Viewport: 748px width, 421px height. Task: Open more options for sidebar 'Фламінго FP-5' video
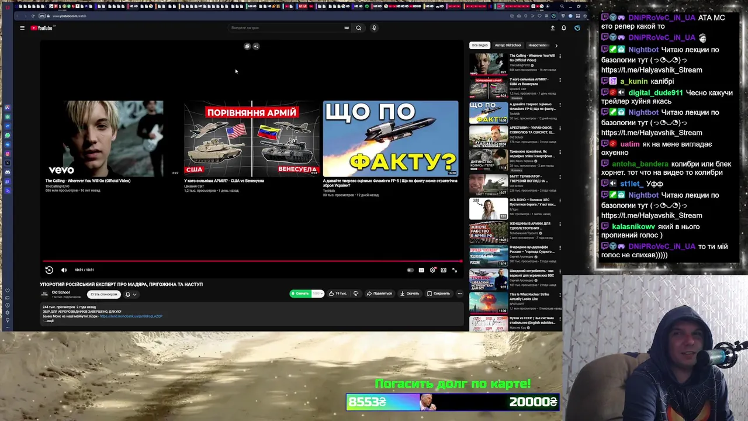(x=560, y=105)
